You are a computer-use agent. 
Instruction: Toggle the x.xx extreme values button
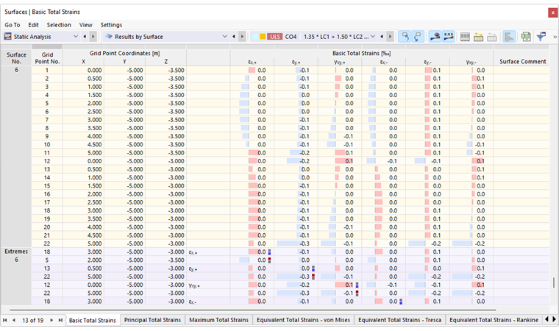(449, 36)
